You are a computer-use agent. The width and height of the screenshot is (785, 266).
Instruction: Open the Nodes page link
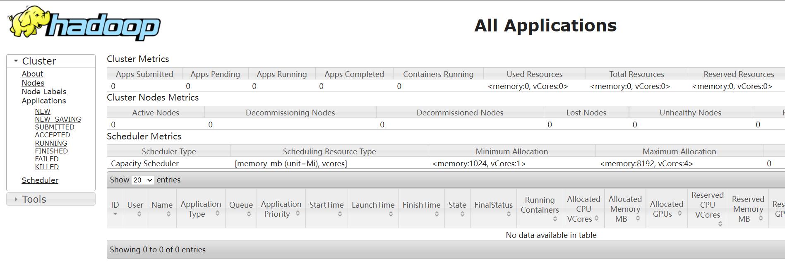(33, 83)
